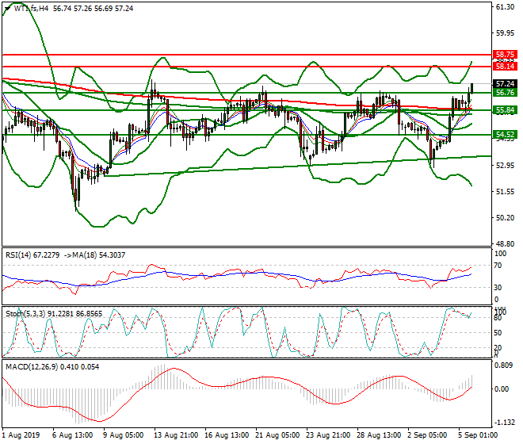Click the 70 level on the RSI scale
The width and height of the screenshot is (523, 444).
pos(498,266)
